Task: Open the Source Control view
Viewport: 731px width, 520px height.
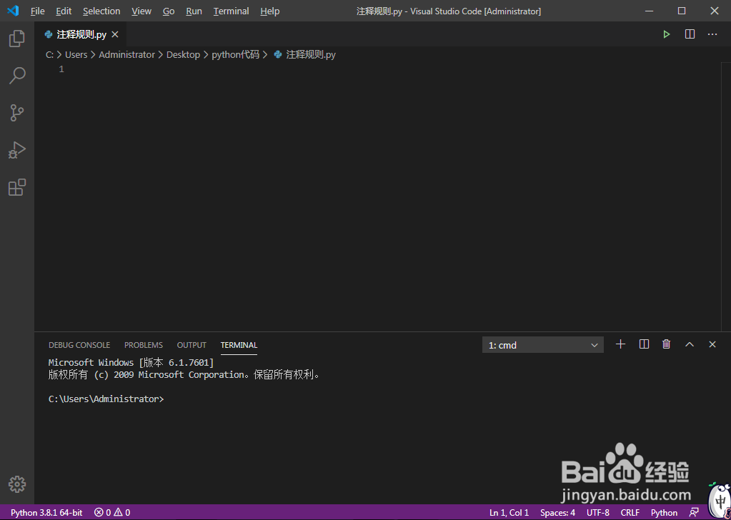Action: click(x=16, y=113)
